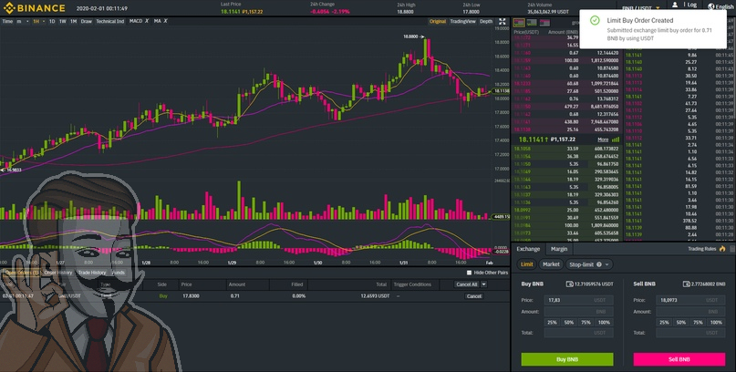
Task: Click the English language selector
Action: click(x=724, y=6)
